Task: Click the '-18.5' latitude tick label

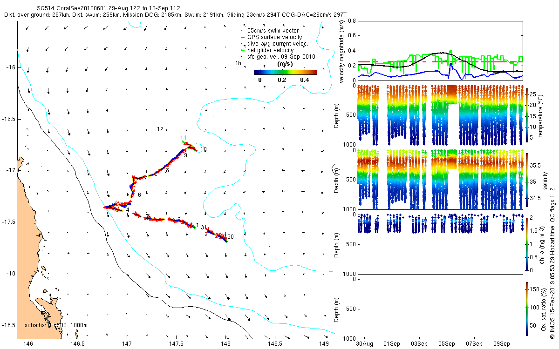Action: 8,325
